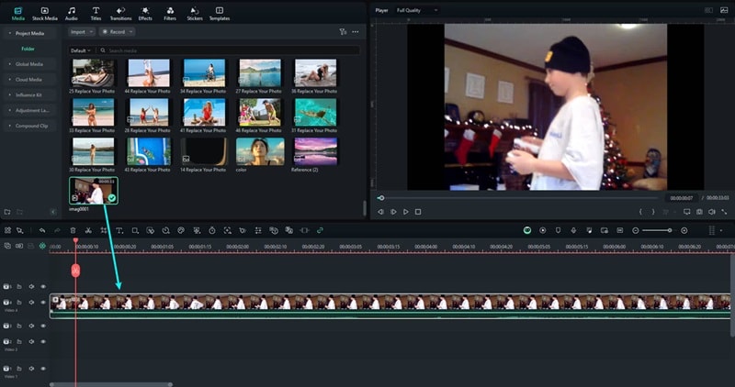Click the green link icon in toolbar

click(x=320, y=230)
